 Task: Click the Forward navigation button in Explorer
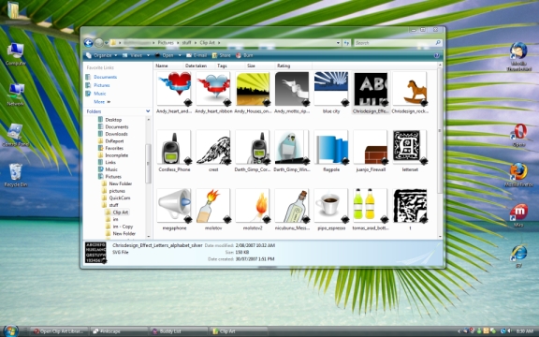[98, 43]
